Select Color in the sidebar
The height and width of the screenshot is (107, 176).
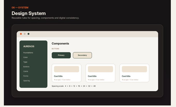pos(25,57)
